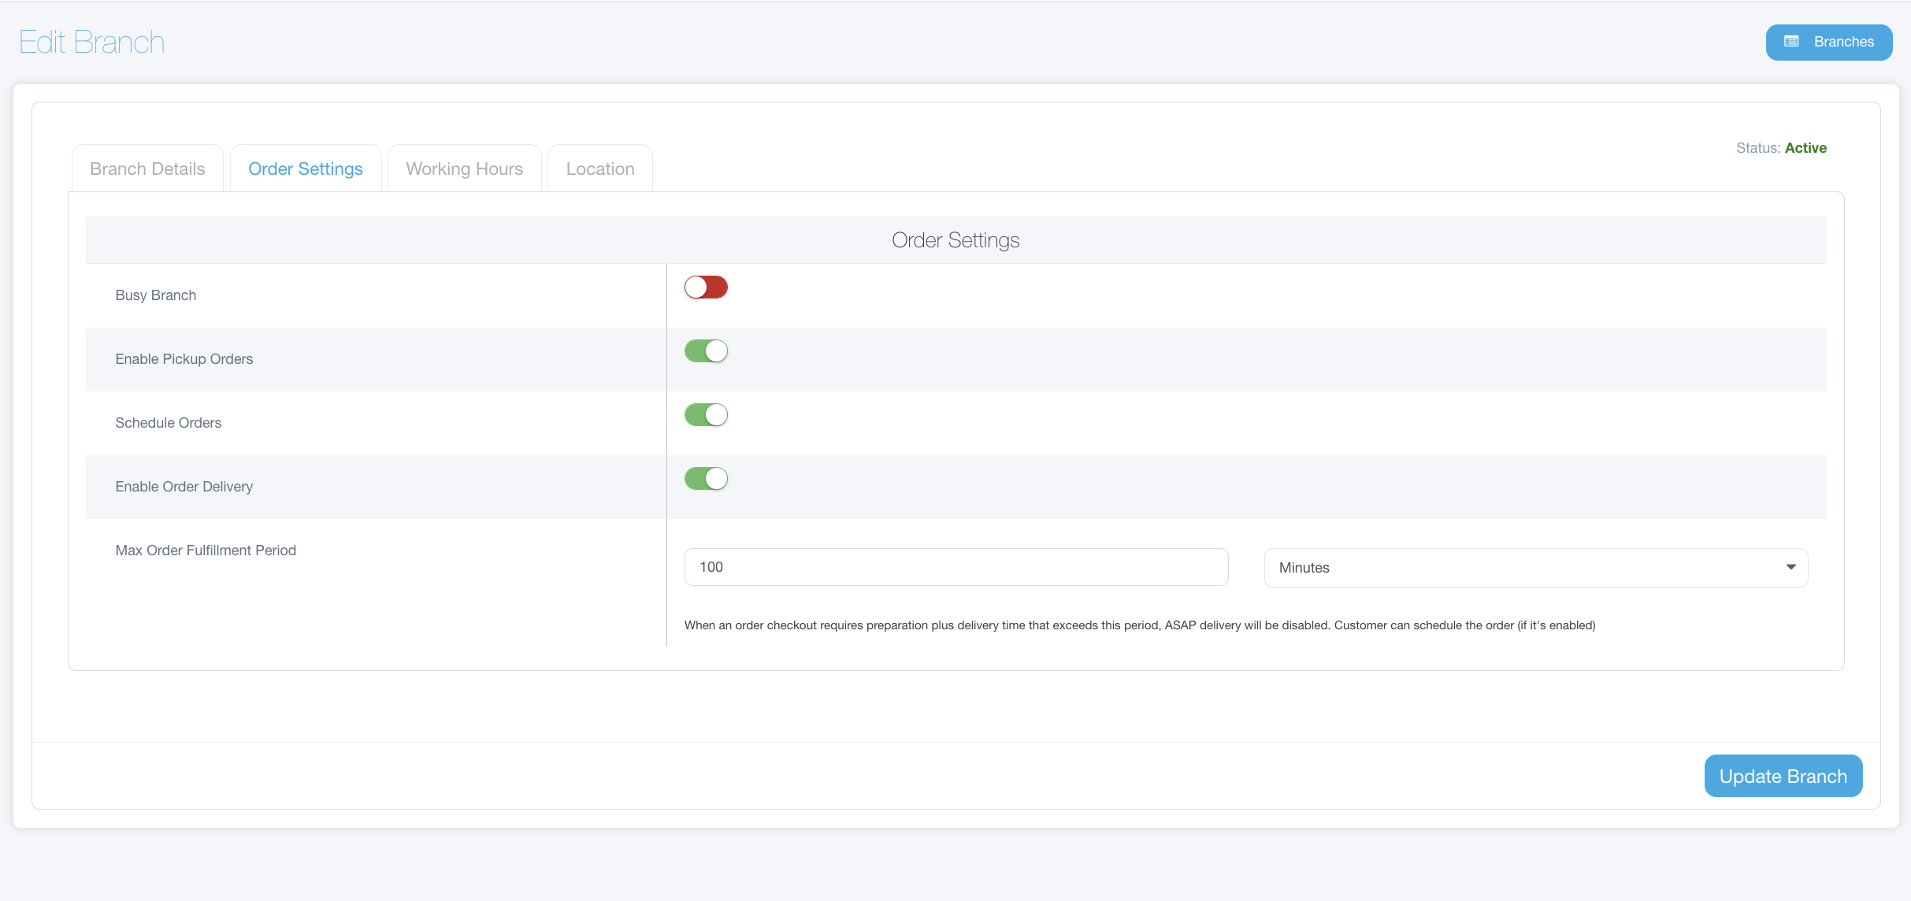The height and width of the screenshot is (901, 1911).
Task: Click the Branches button label
Action: [x=1843, y=42]
